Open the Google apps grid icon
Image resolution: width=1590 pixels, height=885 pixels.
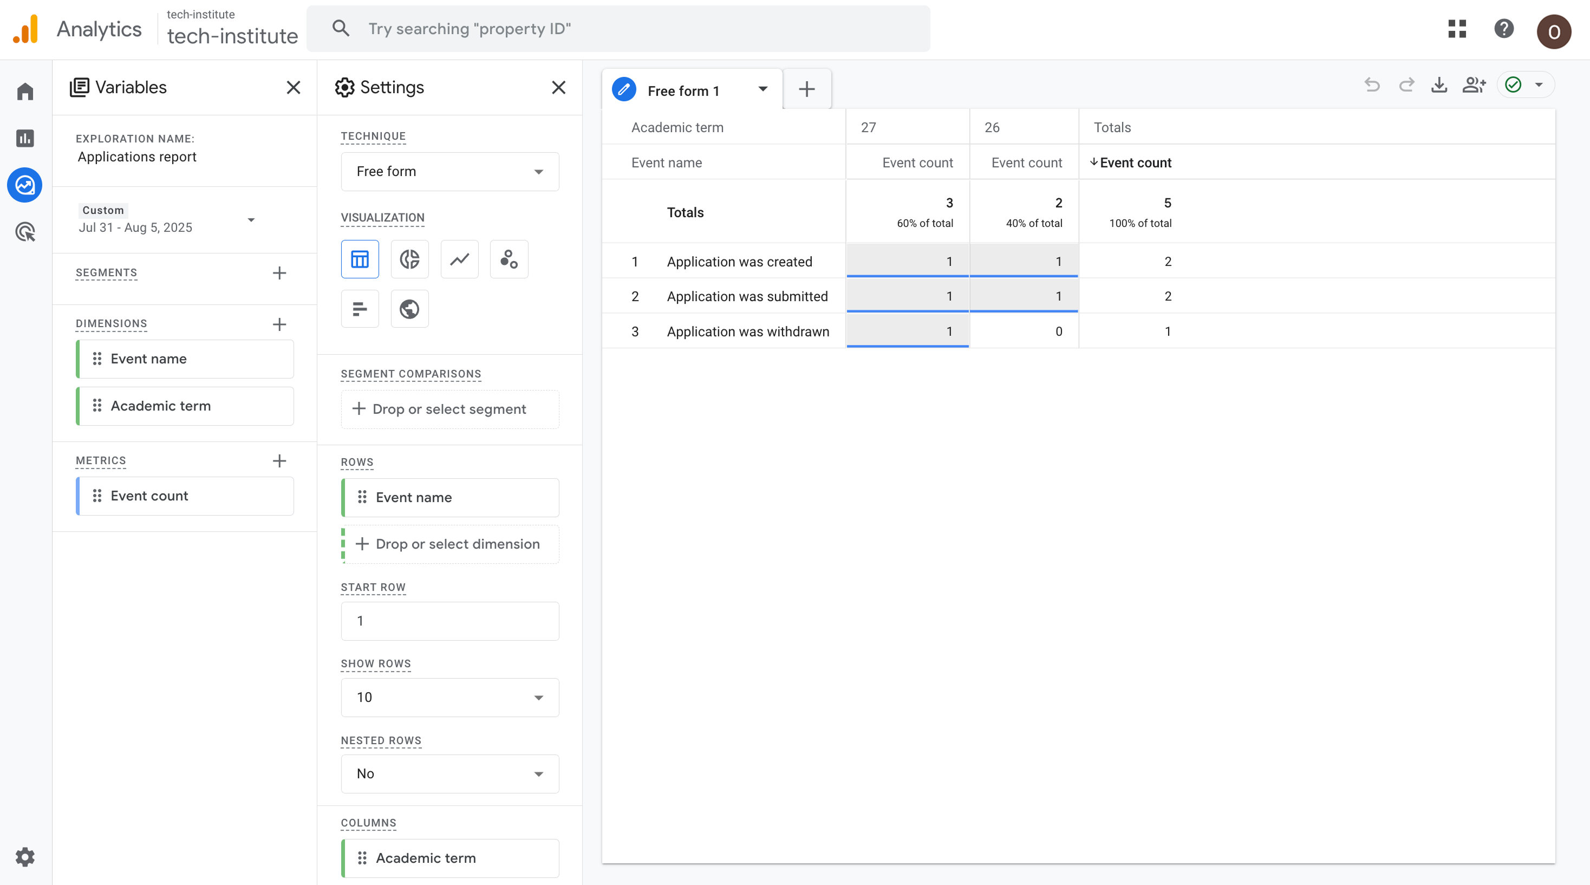pos(1457,29)
